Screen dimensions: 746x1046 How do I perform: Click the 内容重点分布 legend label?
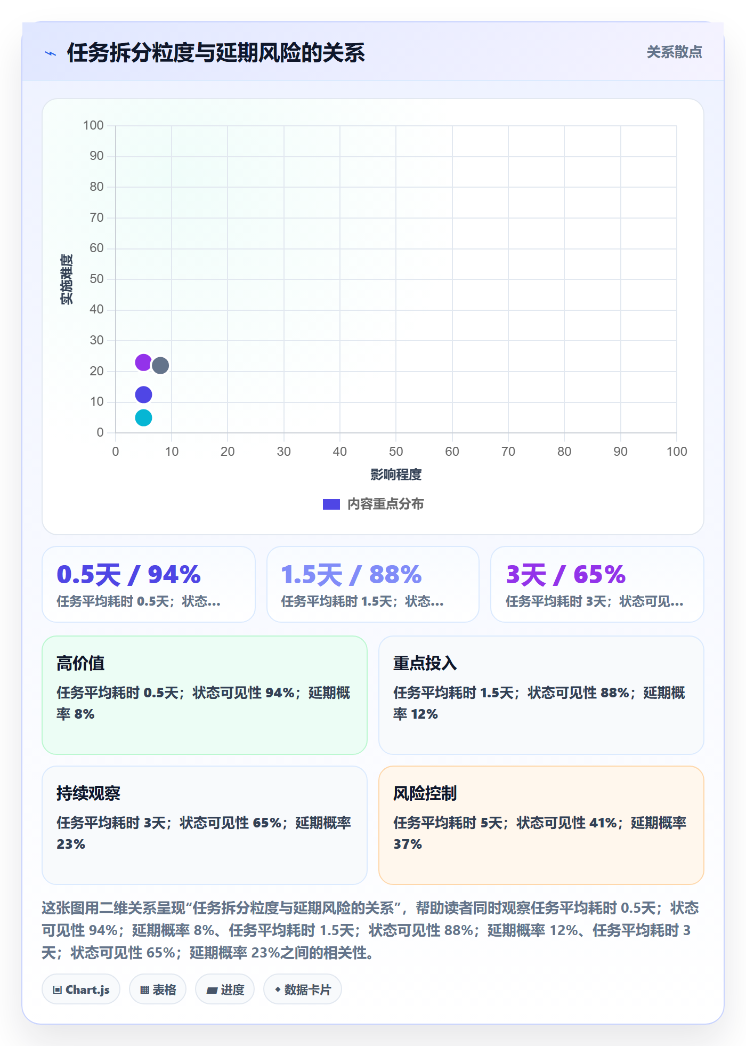click(385, 504)
